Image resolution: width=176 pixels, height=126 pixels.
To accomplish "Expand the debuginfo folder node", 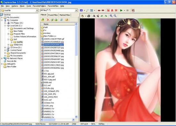I will pyautogui.click(x=2, y=64).
